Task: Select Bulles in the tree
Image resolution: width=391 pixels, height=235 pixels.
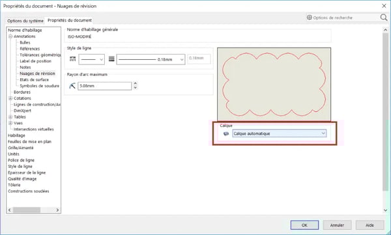Action: click(x=25, y=42)
